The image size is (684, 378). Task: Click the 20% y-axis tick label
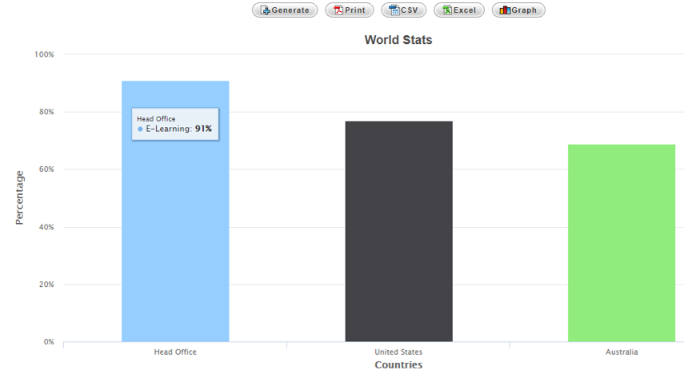coord(46,284)
